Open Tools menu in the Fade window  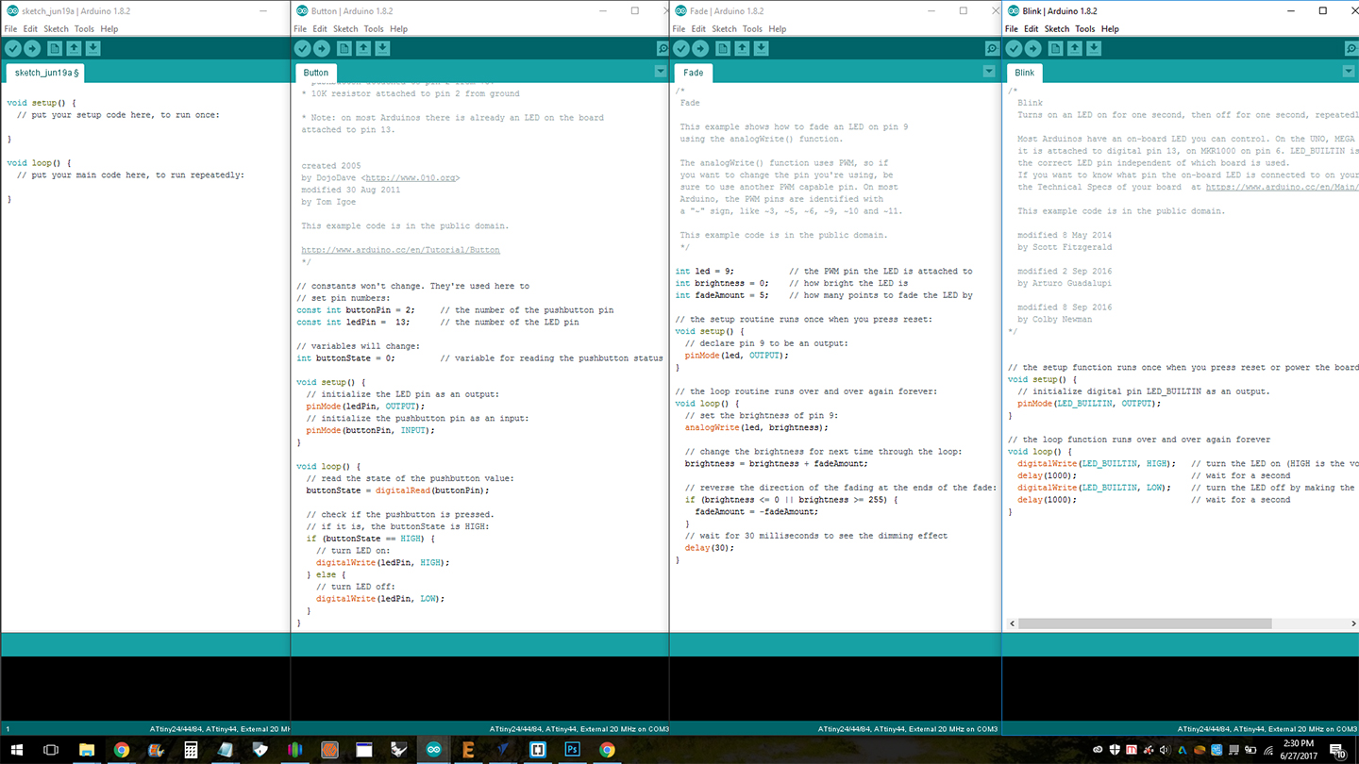752,29
